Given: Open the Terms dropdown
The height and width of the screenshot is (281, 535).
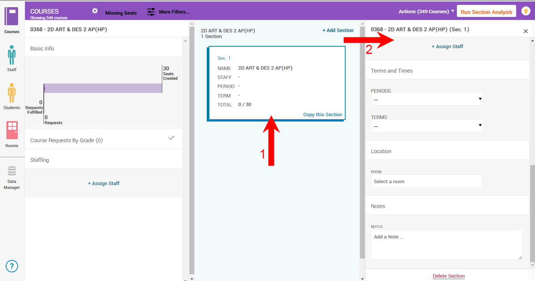Looking at the screenshot, I should point(427,126).
